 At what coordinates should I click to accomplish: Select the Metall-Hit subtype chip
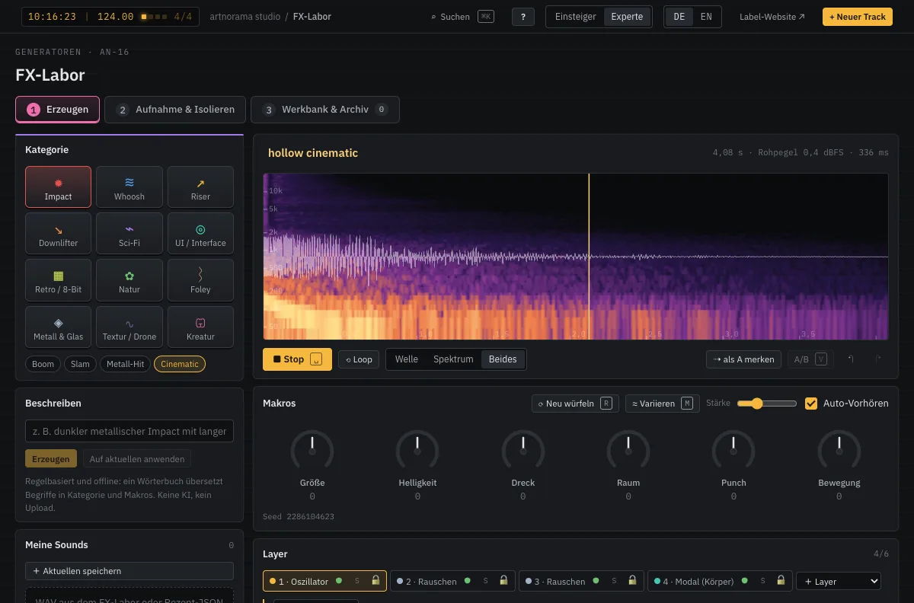click(125, 364)
